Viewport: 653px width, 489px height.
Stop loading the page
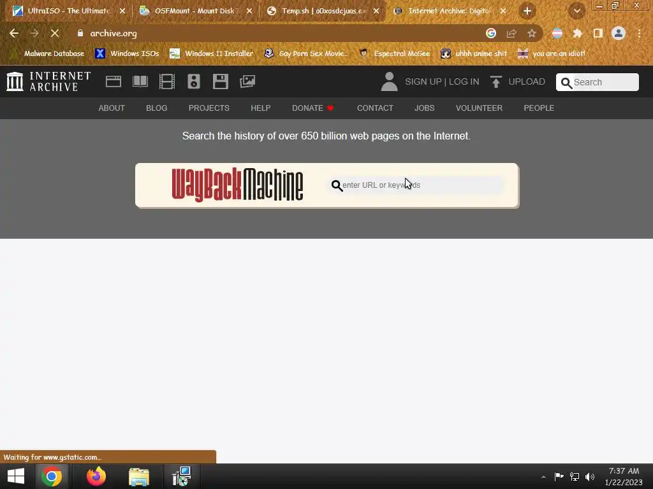click(x=55, y=33)
